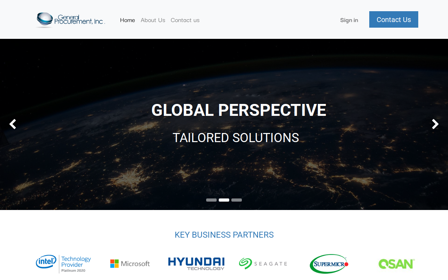The height and width of the screenshot is (280, 448).
Task: Click the KEY BUSINESS PARTNERS heading
Action: (224, 235)
